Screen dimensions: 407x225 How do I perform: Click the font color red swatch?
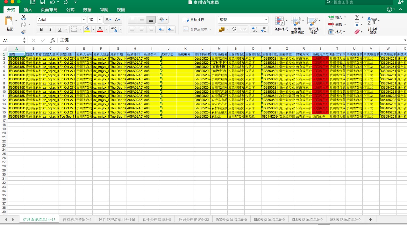click(x=100, y=31)
